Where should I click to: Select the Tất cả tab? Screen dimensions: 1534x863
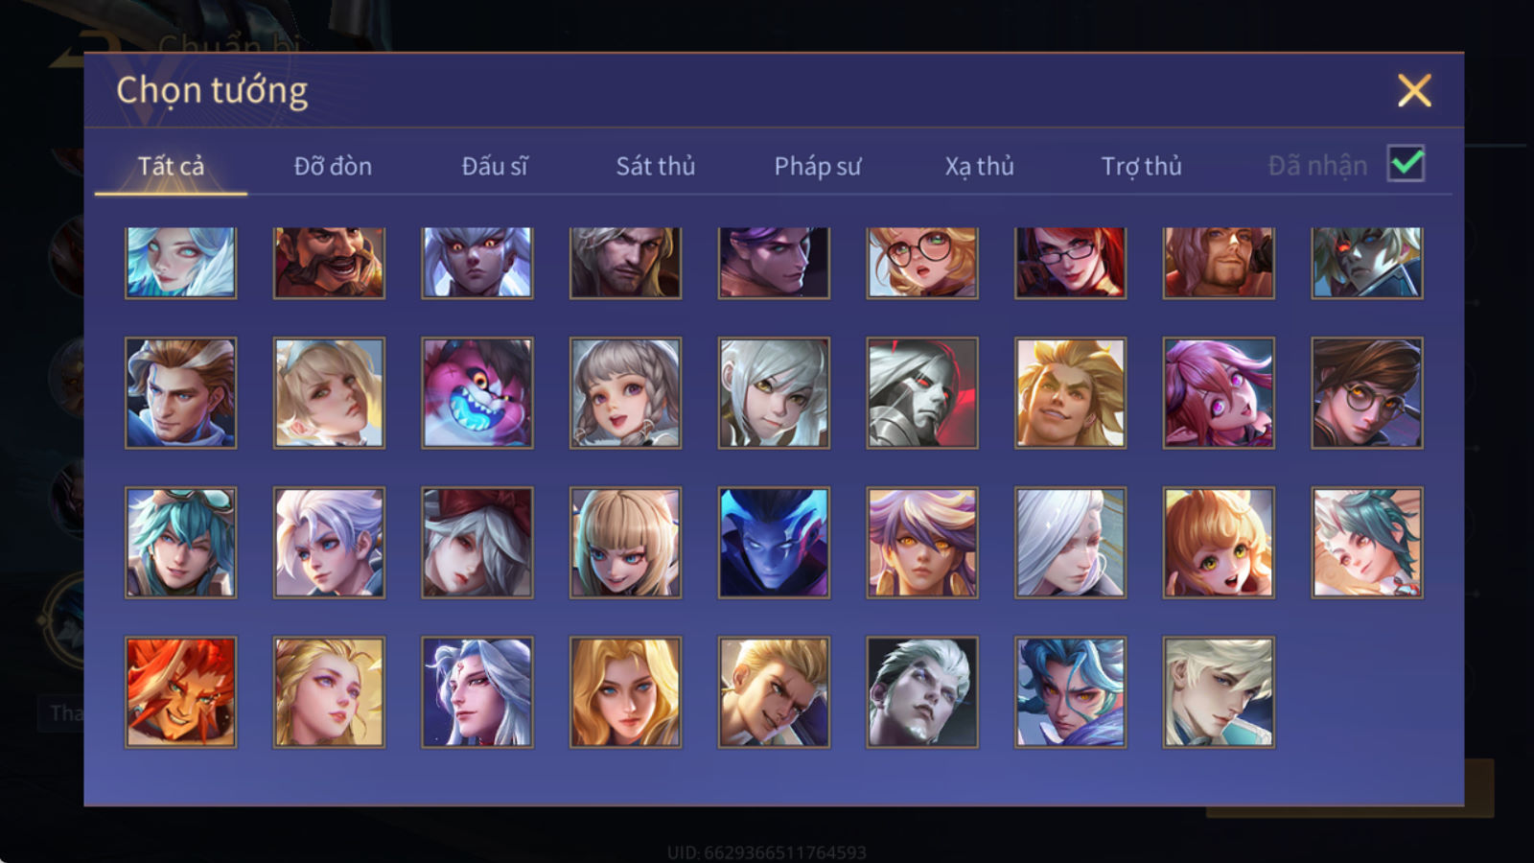coord(171,166)
